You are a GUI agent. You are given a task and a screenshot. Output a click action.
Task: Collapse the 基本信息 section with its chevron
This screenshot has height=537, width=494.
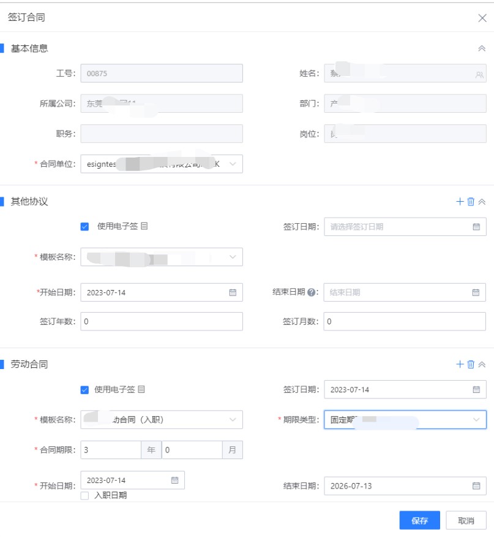click(x=483, y=48)
